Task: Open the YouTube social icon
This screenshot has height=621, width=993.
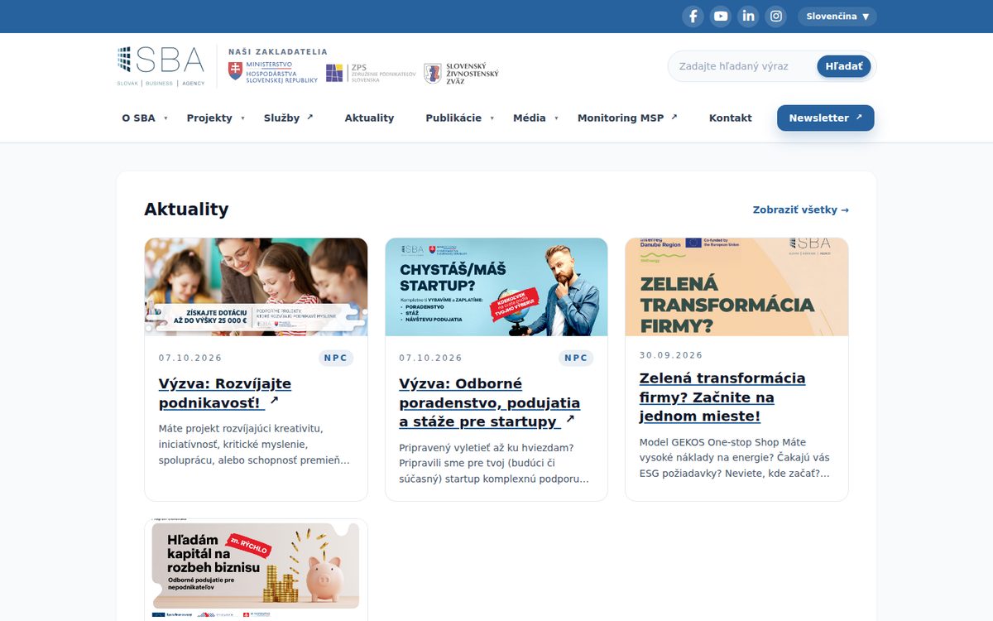Action: pyautogui.click(x=721, y=17)
